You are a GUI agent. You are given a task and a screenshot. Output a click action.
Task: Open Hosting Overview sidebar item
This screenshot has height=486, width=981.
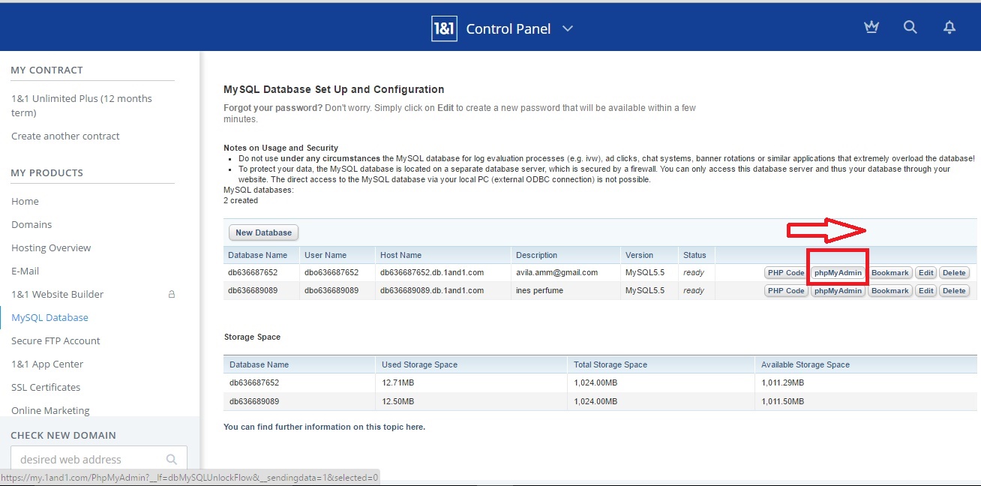pyautogui.click(x=51, y=248)
